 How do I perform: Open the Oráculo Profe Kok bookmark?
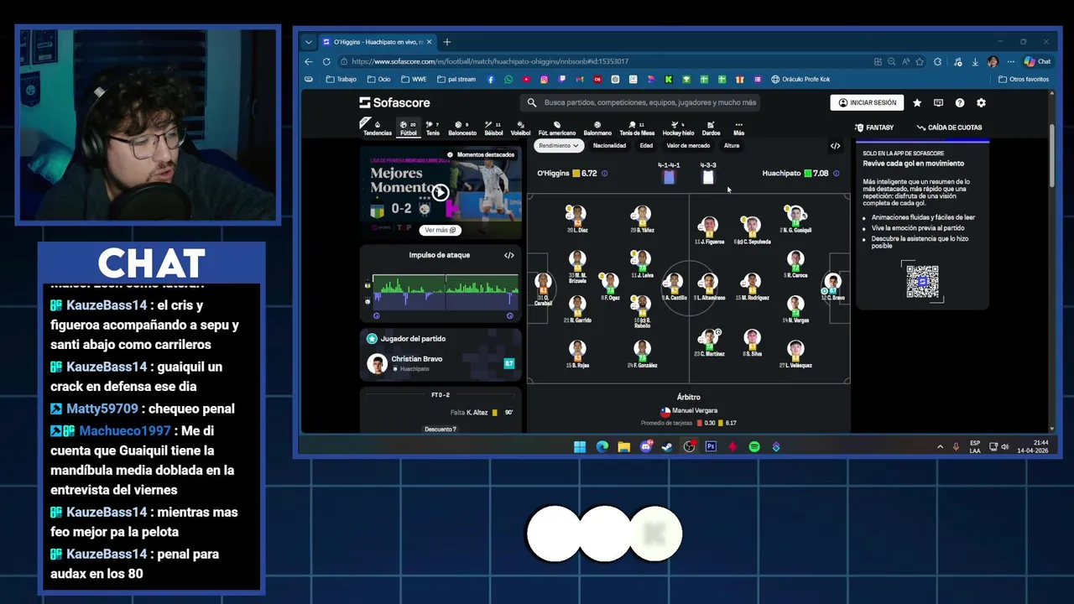point(800,80)
